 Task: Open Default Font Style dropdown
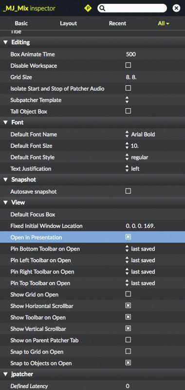coord(137,157)
